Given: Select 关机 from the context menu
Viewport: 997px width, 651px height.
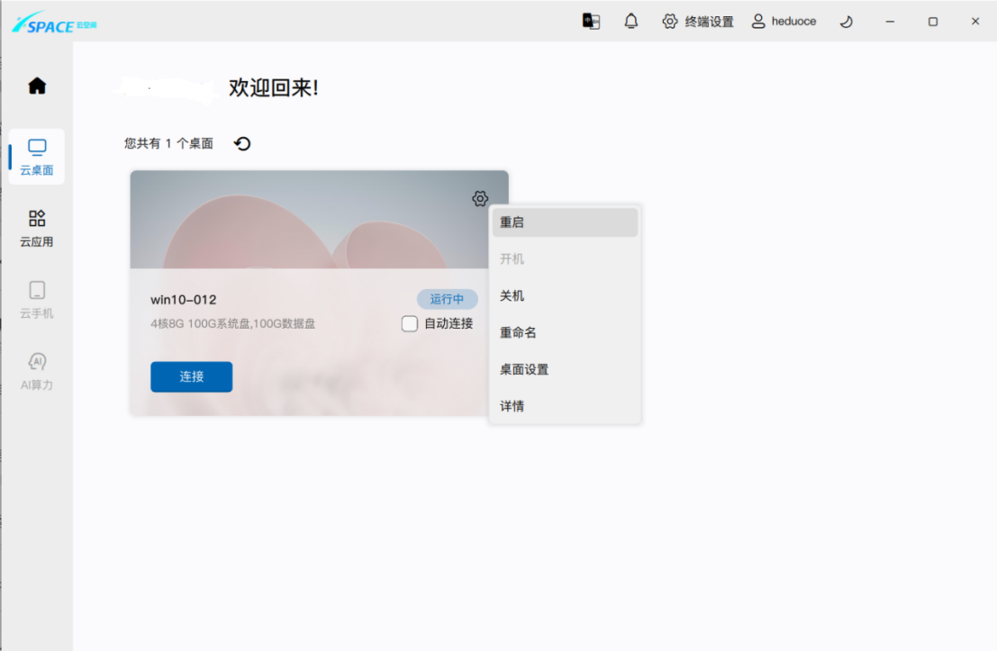Looking at the screenshot, I should [x=565, y=296].
